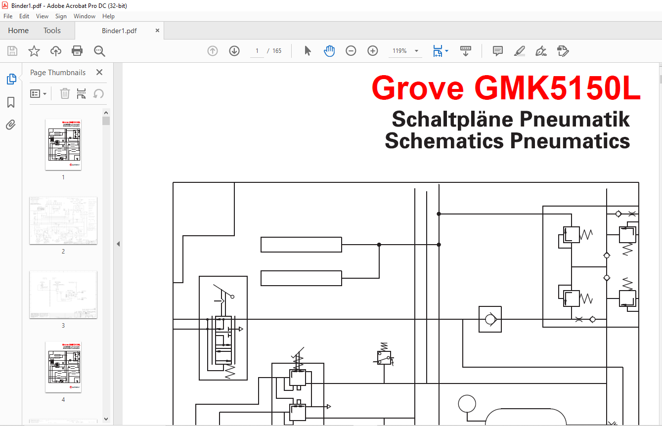Open the Edit menu
Screen dimensions: 662x426
(x=24, y=16)
